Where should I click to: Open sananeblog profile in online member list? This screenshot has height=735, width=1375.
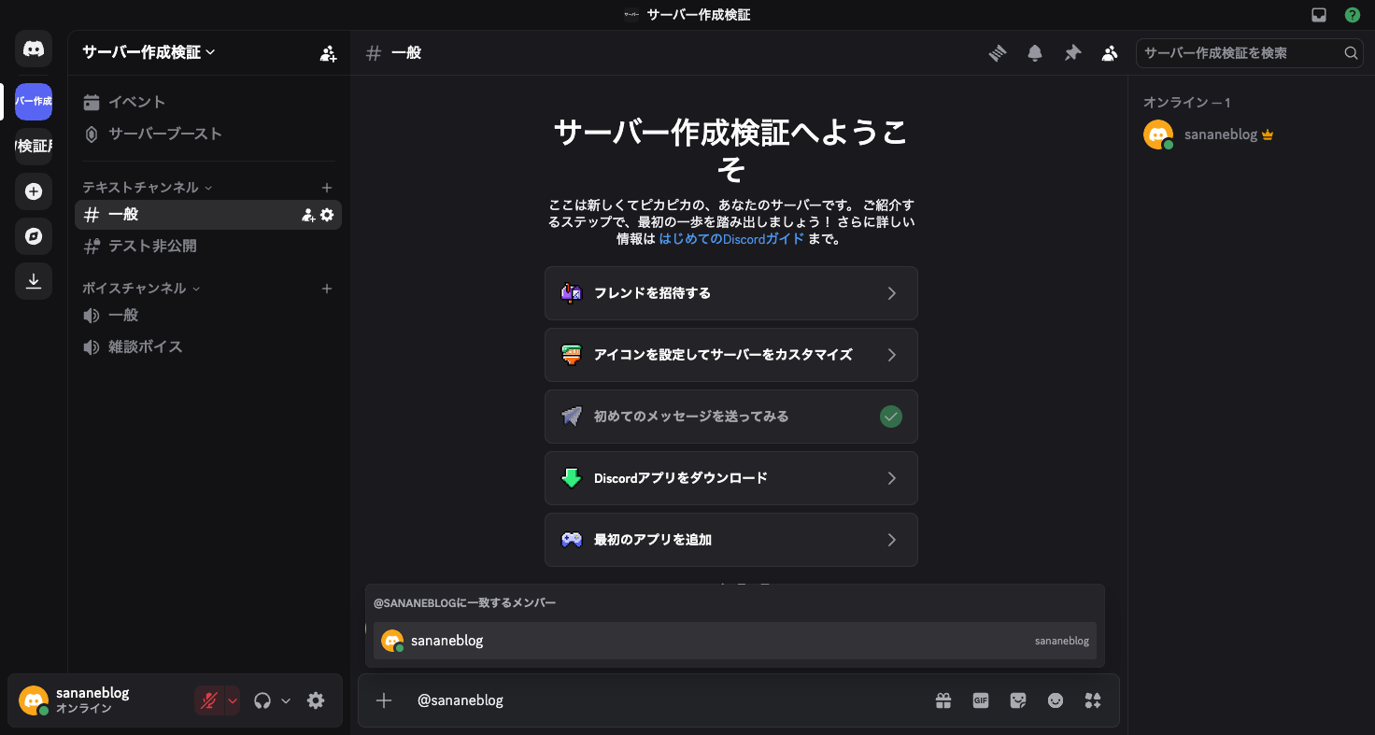tap(1251, 134)
